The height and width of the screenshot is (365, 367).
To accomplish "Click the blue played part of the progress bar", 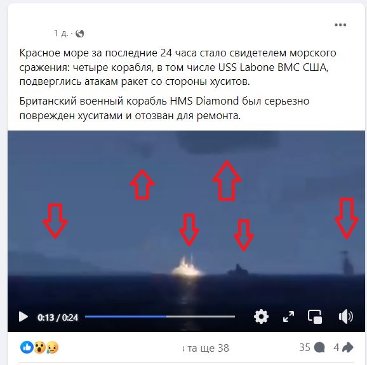I will point(126,316).
